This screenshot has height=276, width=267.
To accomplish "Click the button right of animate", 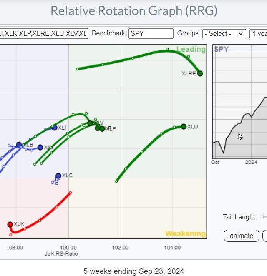I will coord(265,236).
